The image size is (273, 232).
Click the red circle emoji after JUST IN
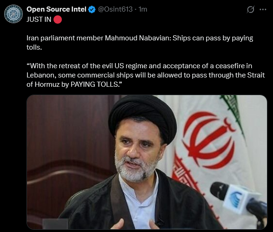pos(58,19)
